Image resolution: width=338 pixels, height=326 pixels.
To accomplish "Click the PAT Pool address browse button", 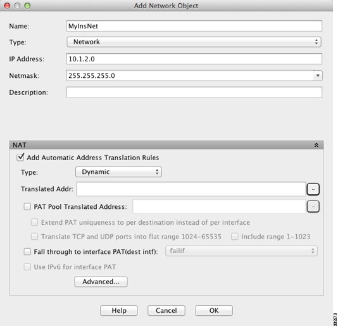I will (313, 206).
